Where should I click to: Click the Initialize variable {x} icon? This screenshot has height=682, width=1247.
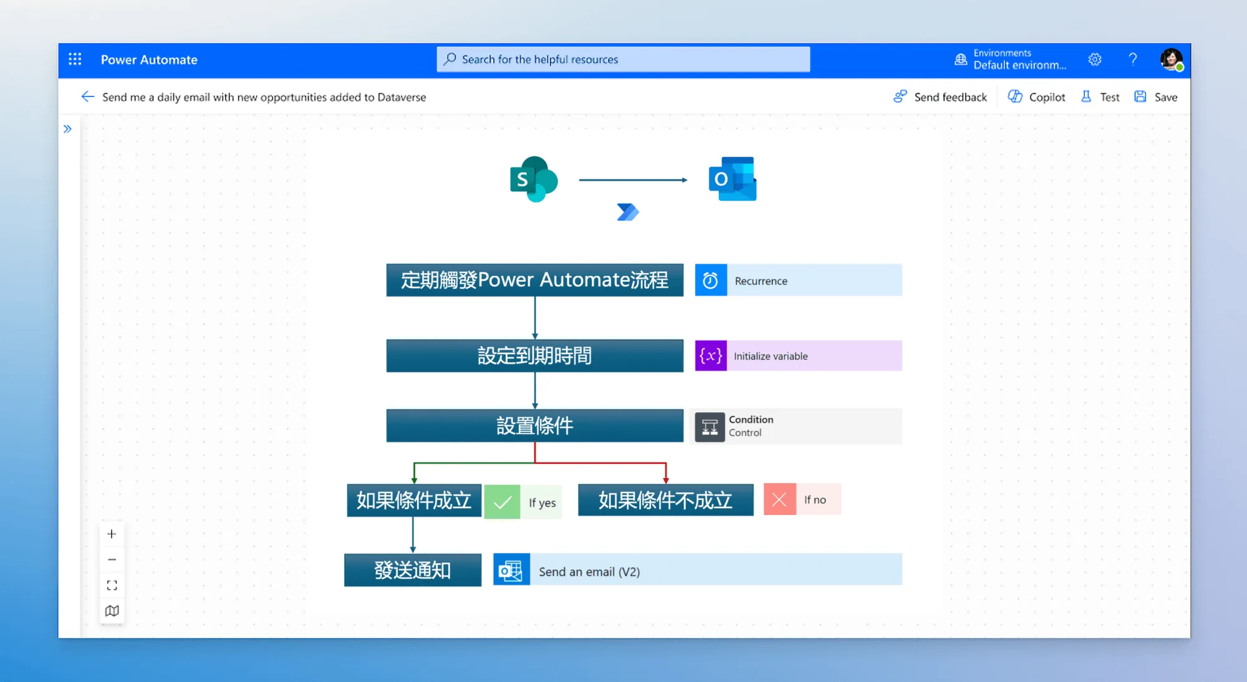click(711, 356)
